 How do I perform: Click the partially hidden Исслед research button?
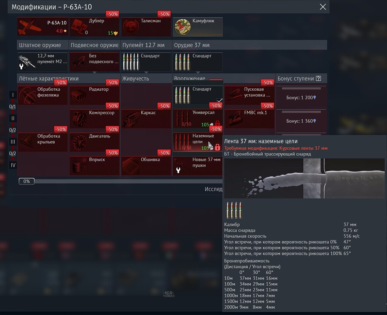click(214, 189)
